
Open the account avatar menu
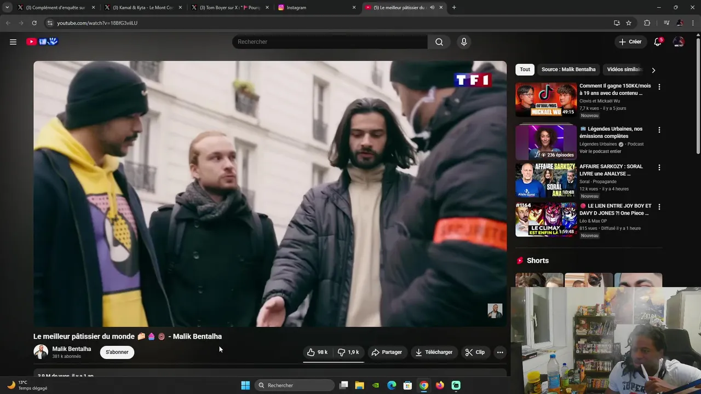tap(679, 42)
